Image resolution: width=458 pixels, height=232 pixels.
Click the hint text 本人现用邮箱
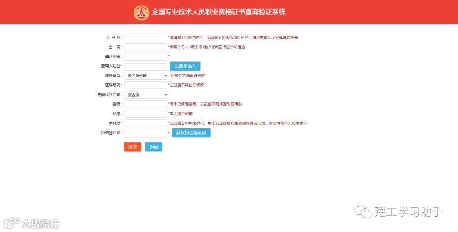point(180,113)
